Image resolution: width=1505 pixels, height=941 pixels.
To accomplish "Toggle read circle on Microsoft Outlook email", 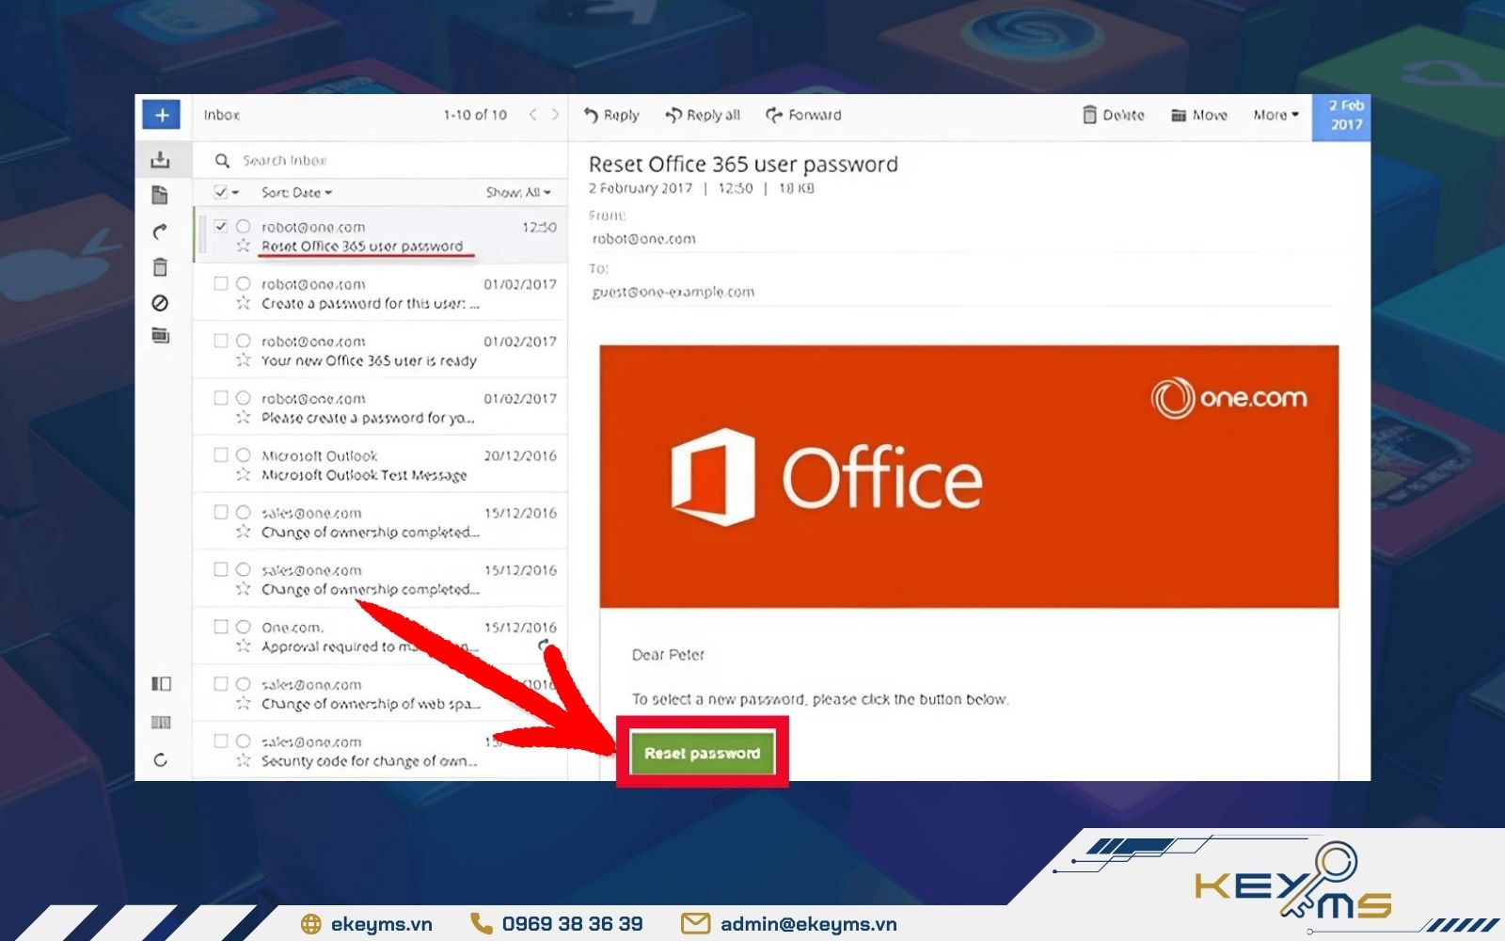I will click(x=243, y=455).
